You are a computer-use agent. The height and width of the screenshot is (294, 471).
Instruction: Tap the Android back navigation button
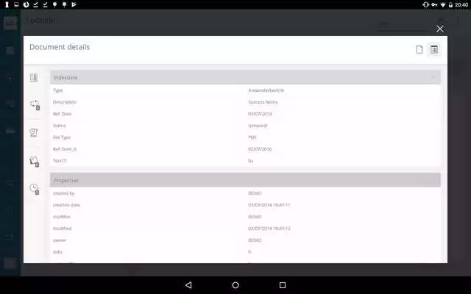point(188,285)
